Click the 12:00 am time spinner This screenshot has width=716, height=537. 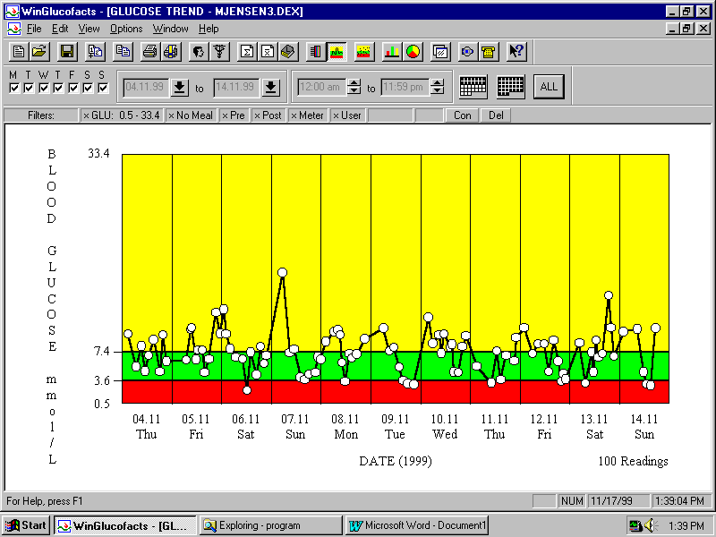coord(354,87)
